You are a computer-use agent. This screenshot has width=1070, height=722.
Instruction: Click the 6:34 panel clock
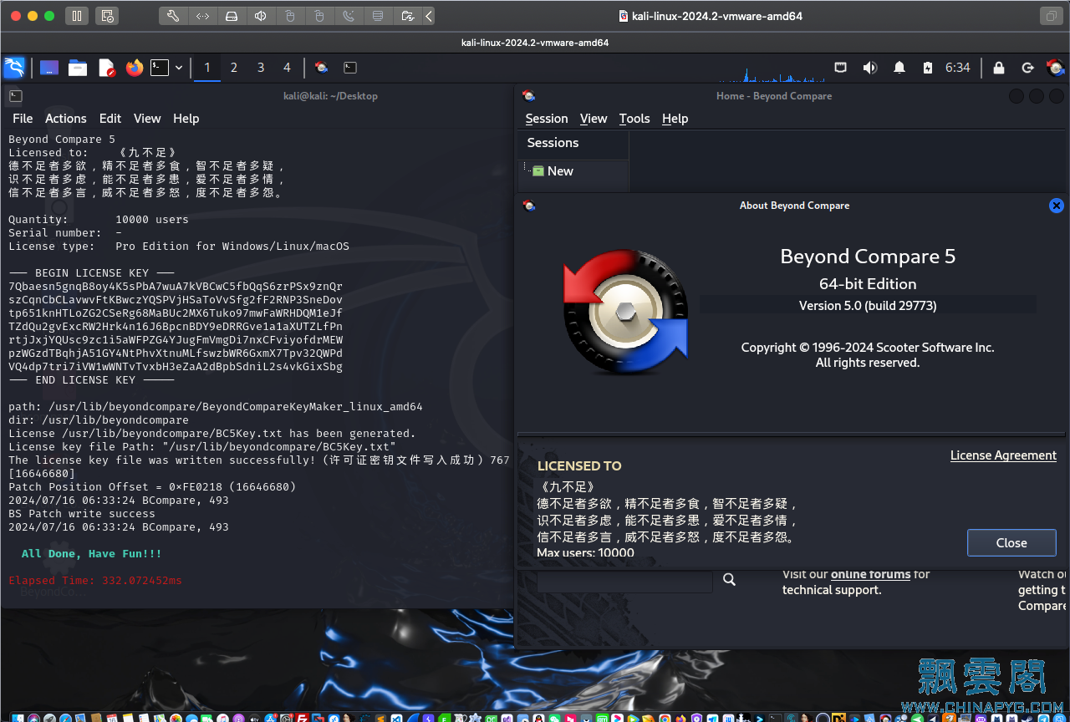[x=958, y=68]
